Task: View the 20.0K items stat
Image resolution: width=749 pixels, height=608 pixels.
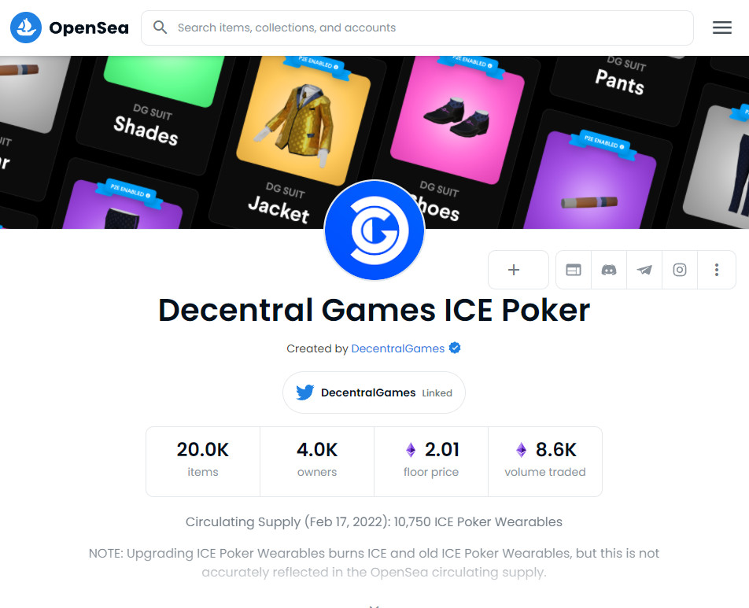Action: point(203,462)
